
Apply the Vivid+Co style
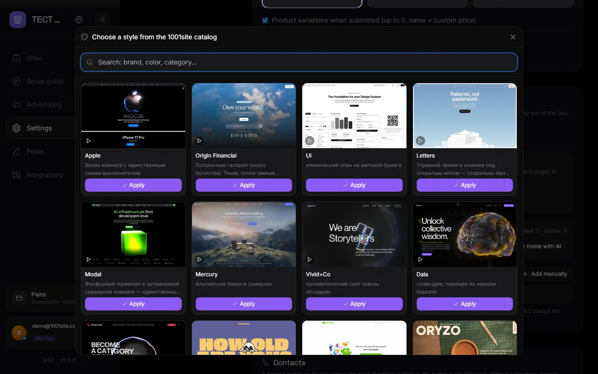click(354, 304)
